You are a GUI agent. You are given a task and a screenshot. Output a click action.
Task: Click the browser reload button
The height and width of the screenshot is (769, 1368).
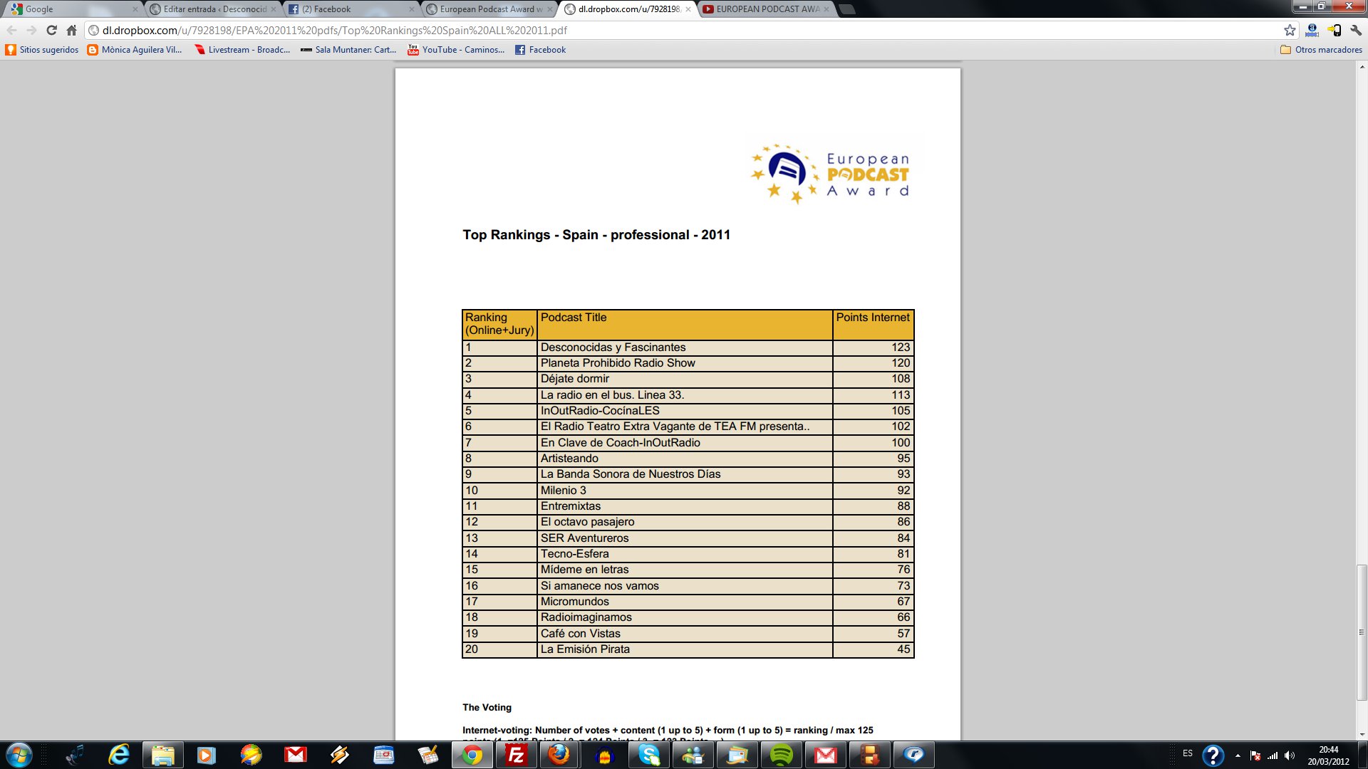click(x=51, y=31)
